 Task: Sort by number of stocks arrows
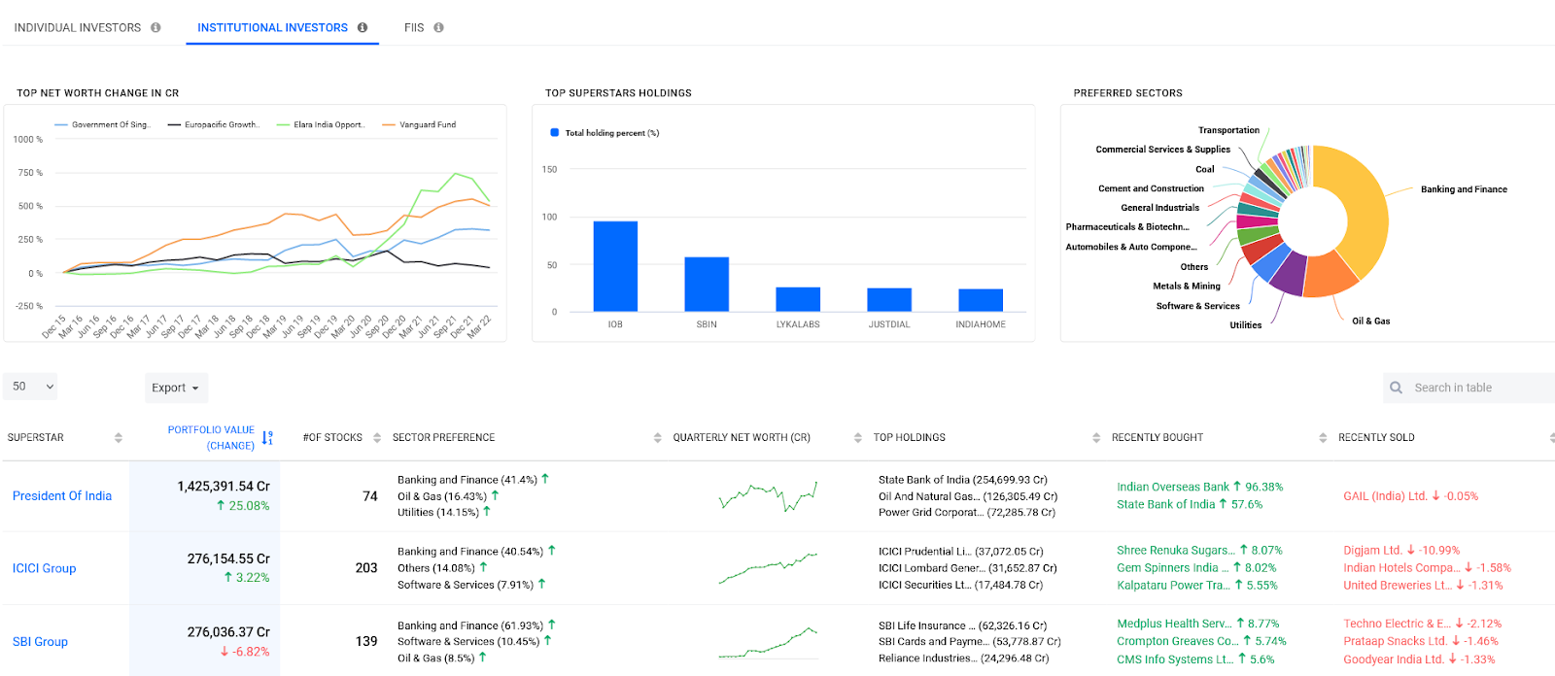coord(377,438)
